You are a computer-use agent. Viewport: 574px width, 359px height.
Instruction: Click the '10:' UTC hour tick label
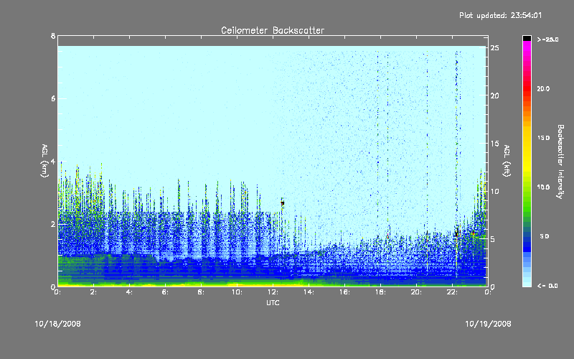point(237,292)
